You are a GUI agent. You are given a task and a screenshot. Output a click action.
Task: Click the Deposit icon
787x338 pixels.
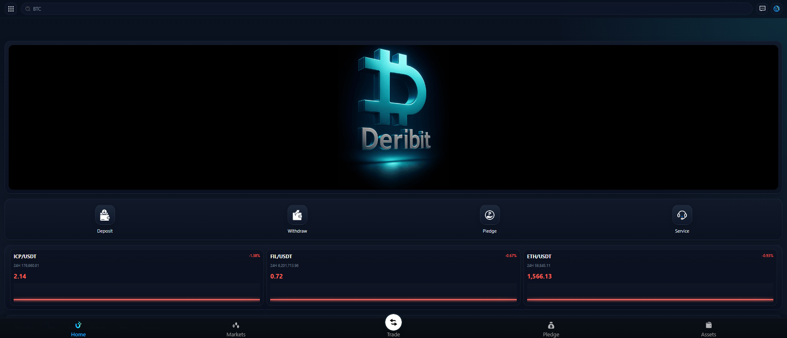[105, 215]
